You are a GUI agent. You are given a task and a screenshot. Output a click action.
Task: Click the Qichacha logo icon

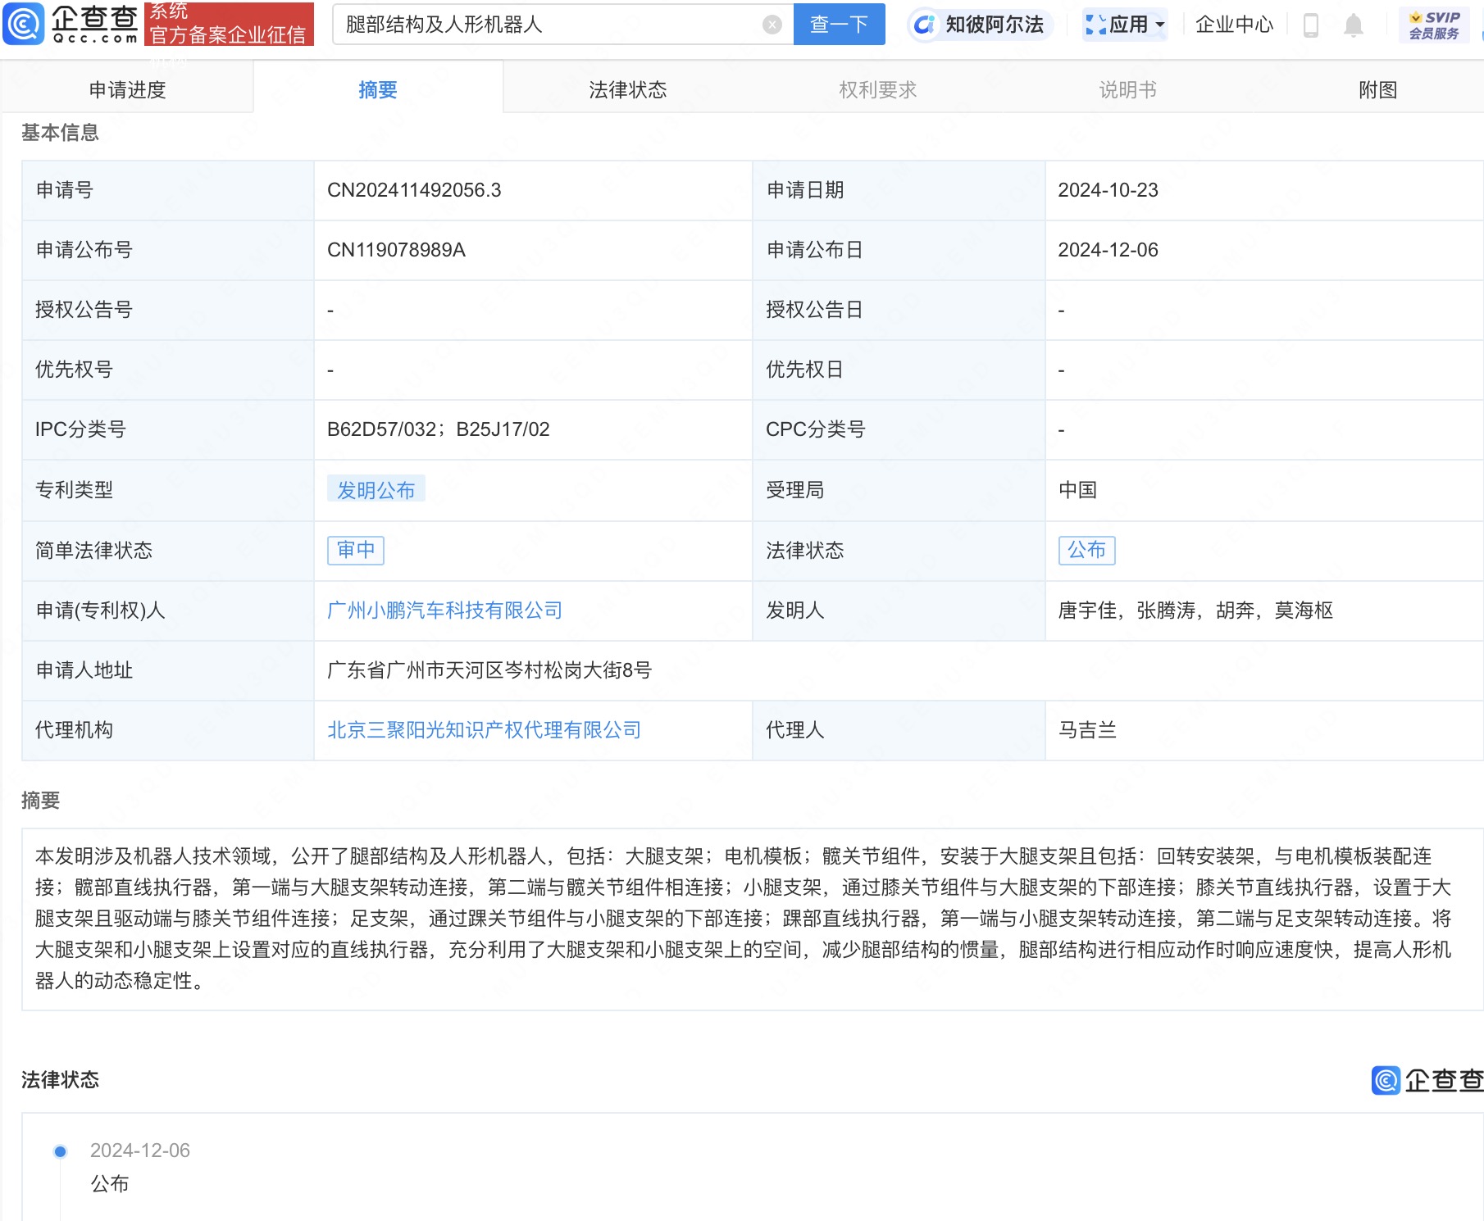coord(25,24)
